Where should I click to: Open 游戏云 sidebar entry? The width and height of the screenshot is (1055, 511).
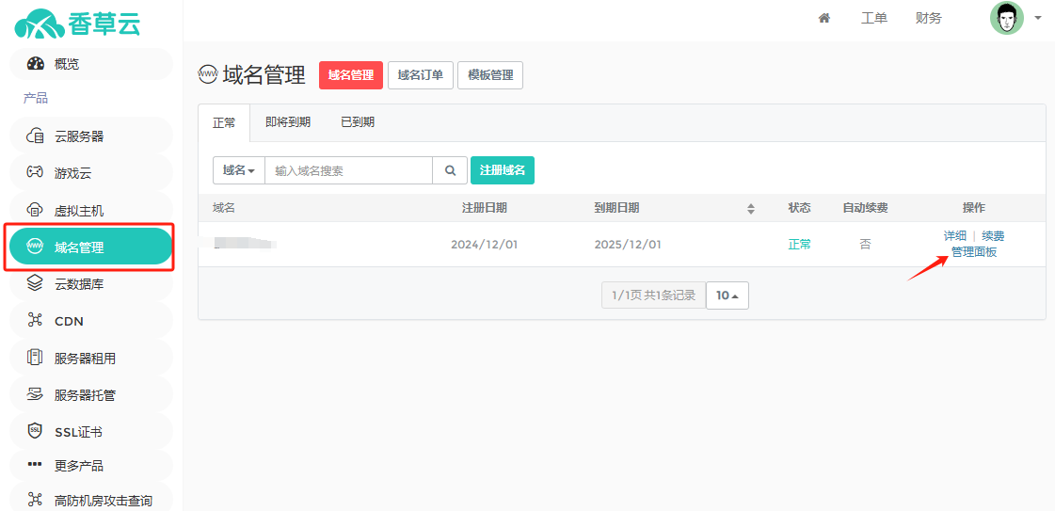tap(91, 173)
